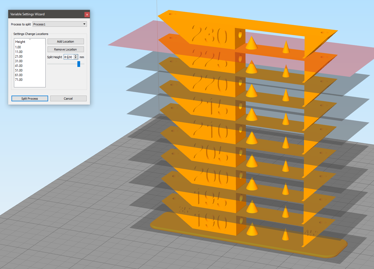Click the Remove Location button
374x269 pixels.
[66, 49]
